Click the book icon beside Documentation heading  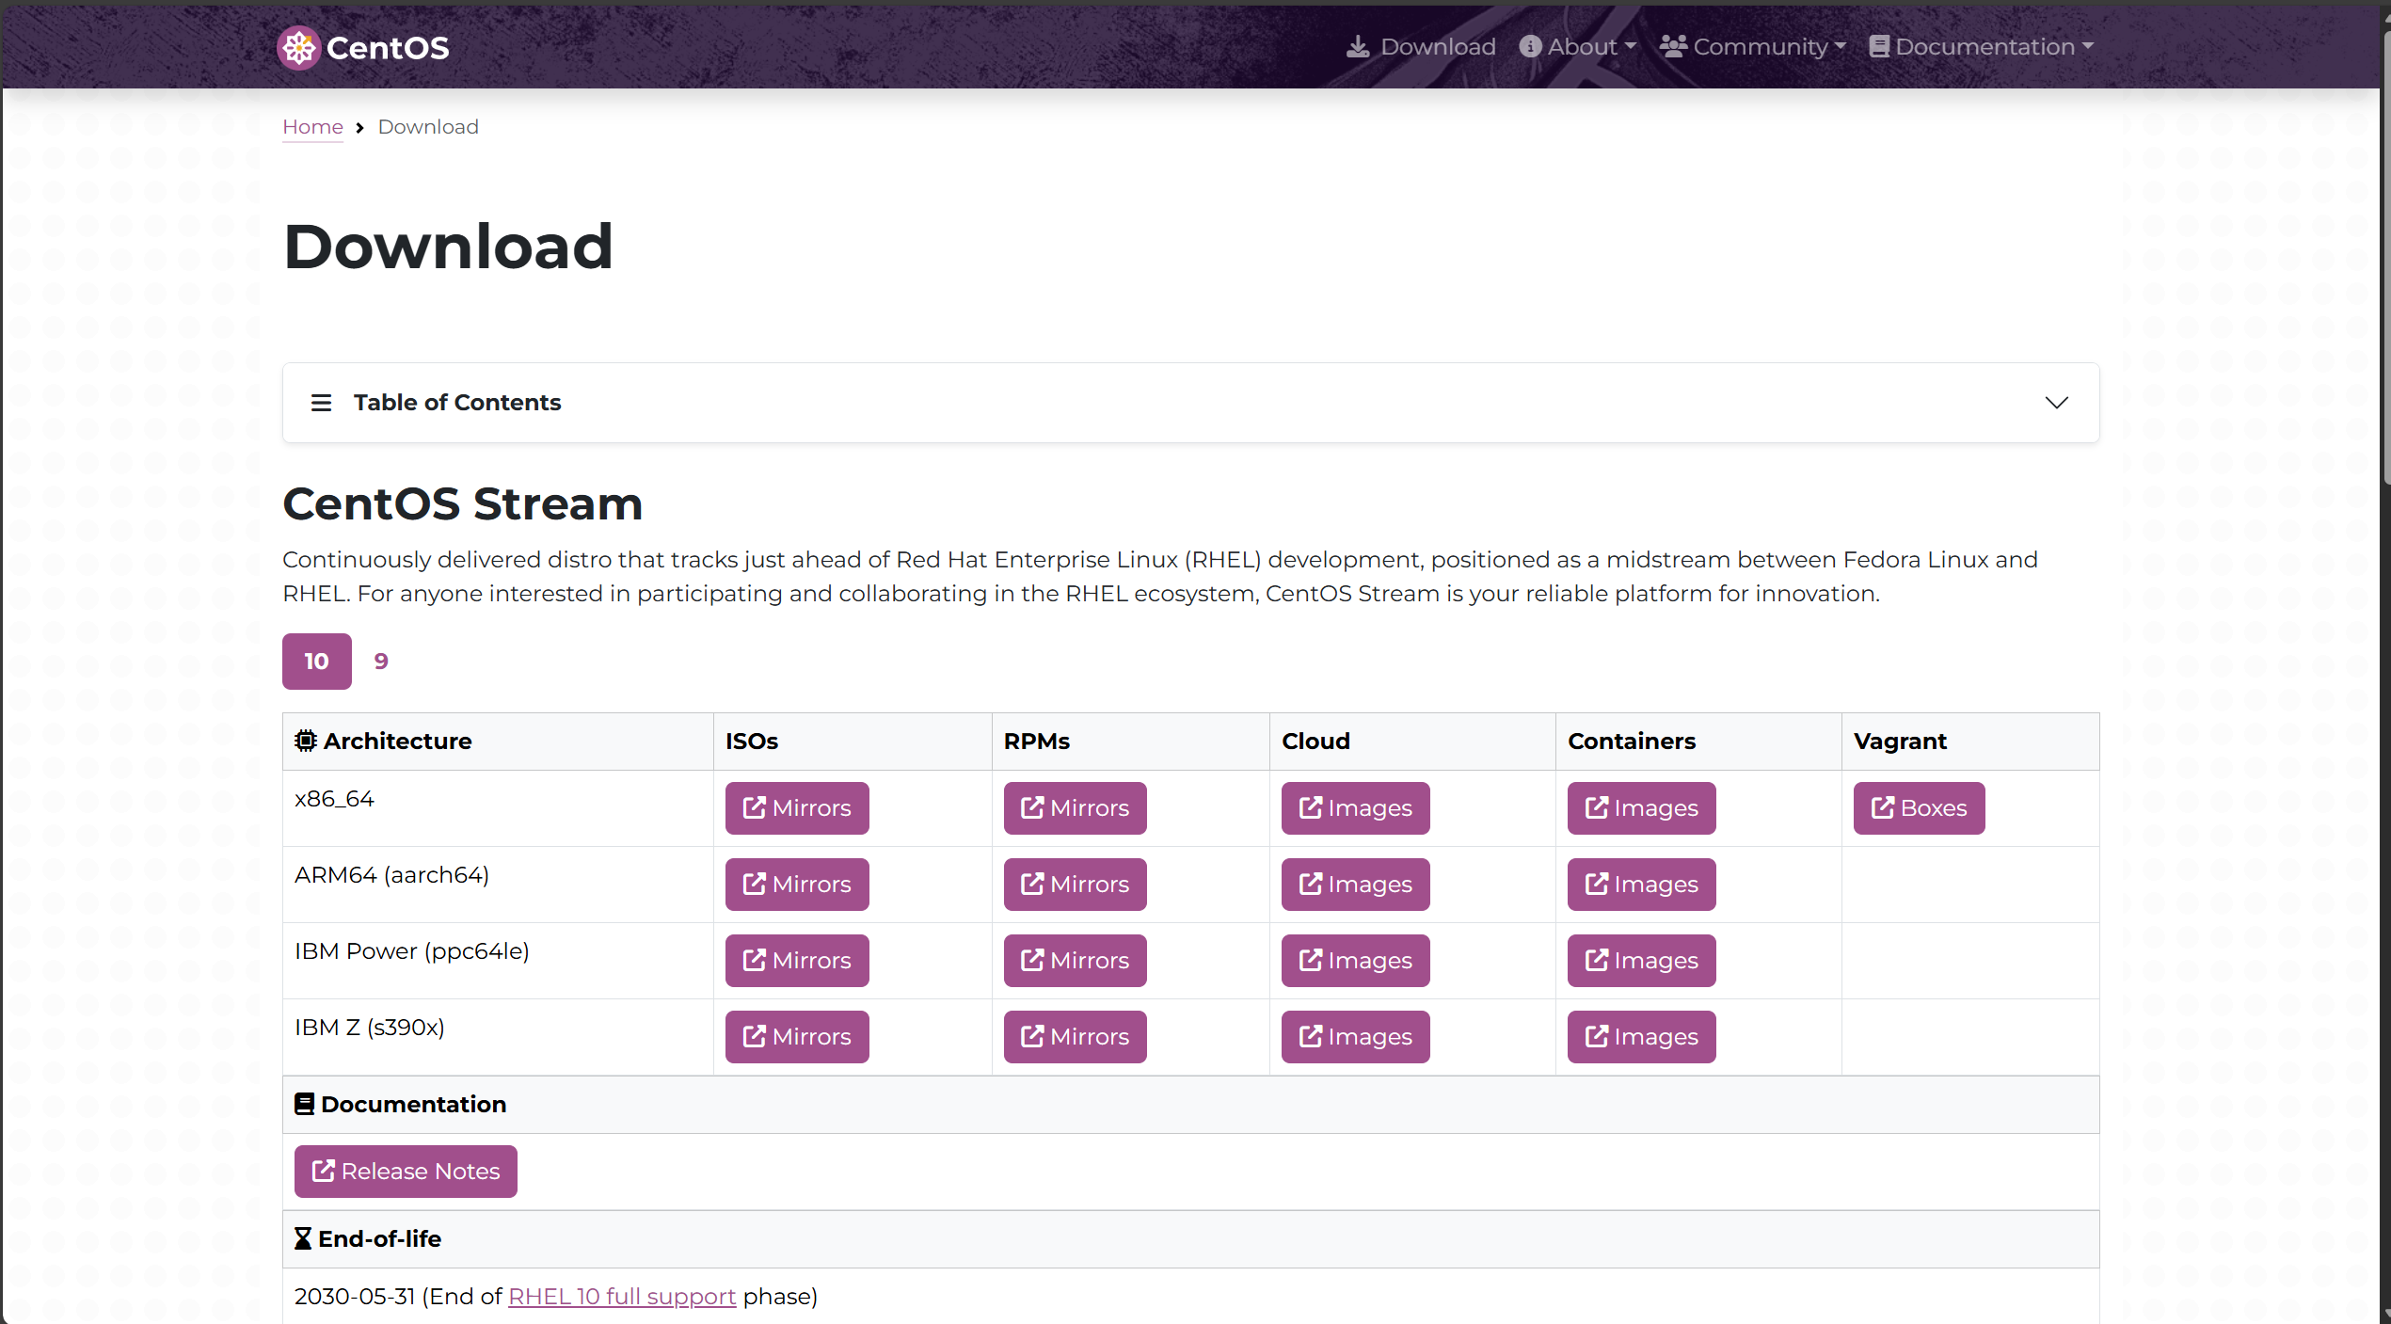point(304,1104)
